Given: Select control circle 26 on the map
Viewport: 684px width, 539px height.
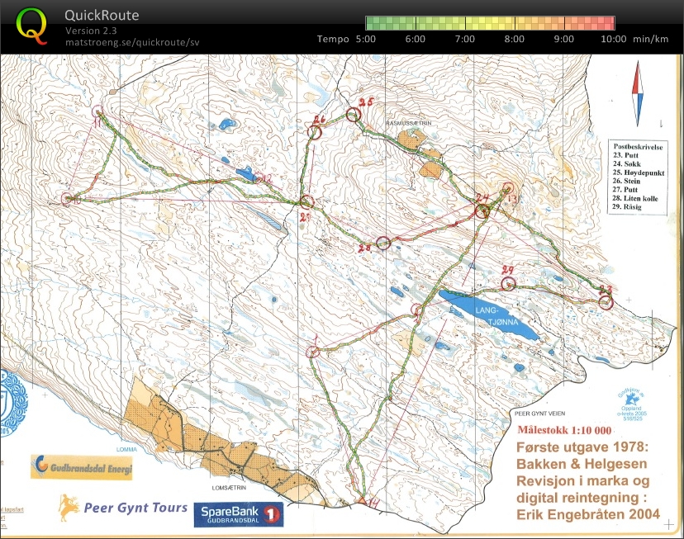Looking at the screenshot, I should pos(315,132).
